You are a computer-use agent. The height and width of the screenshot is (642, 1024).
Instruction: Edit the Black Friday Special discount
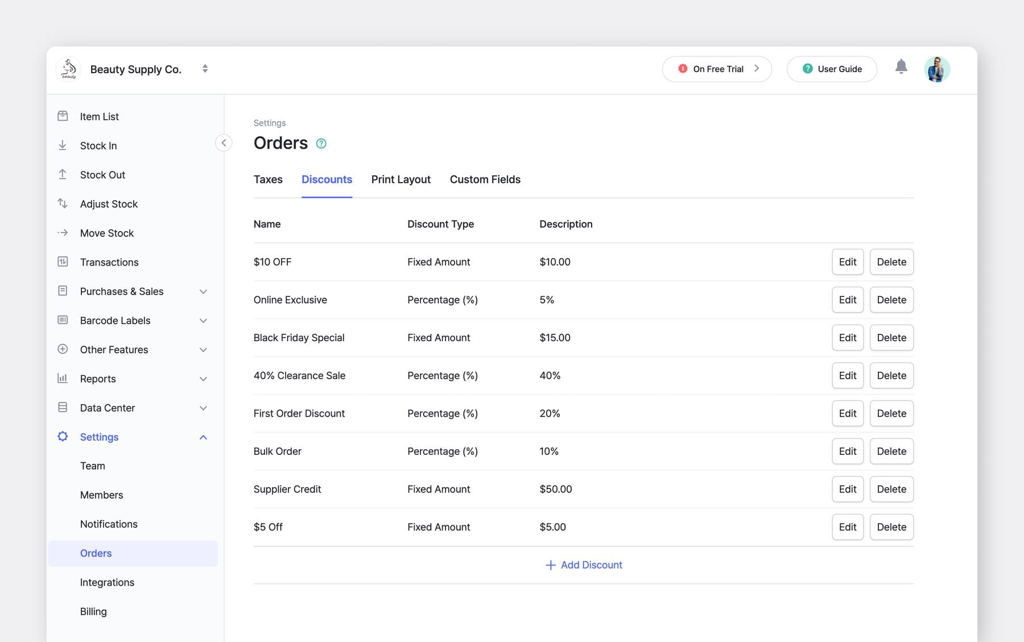click(847, 337)
